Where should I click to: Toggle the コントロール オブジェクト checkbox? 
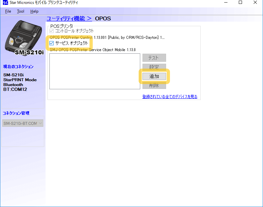tap(52, 31)
